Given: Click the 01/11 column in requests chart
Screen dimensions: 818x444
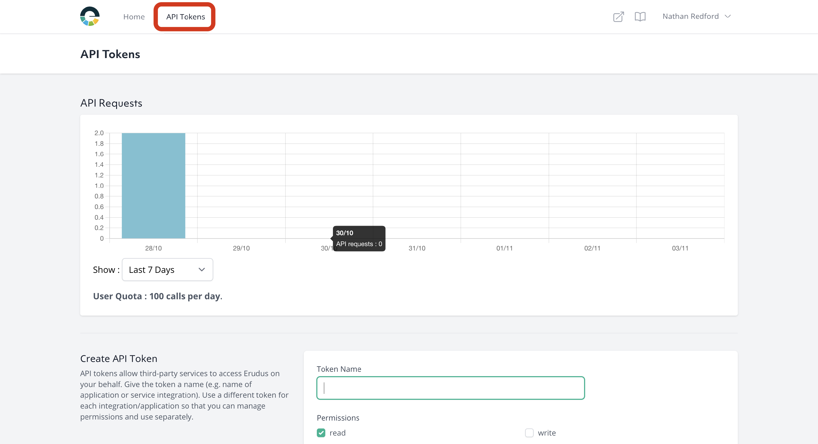Looking at the screenshot, I should (x=504, y=186).
